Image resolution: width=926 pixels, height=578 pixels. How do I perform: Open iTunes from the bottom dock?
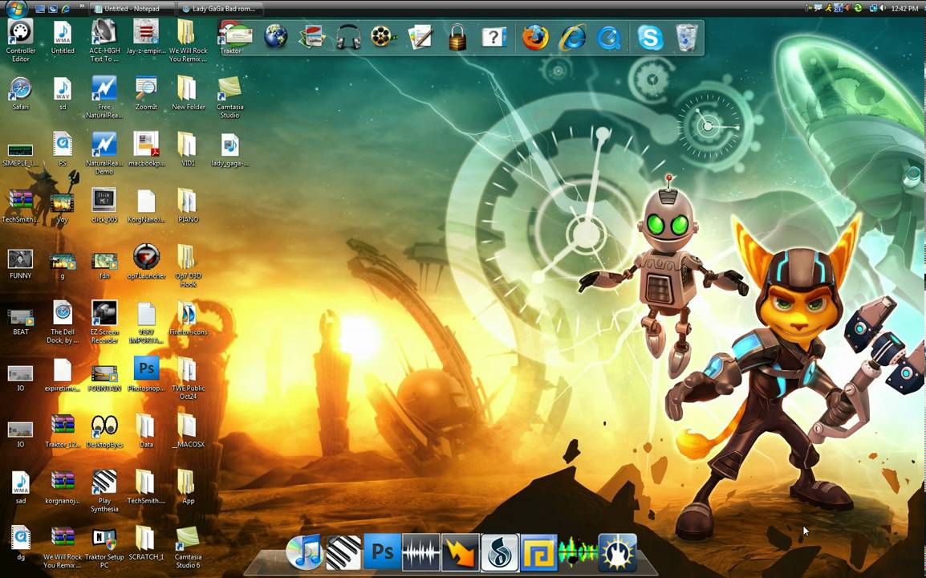[x=304, y=552]
